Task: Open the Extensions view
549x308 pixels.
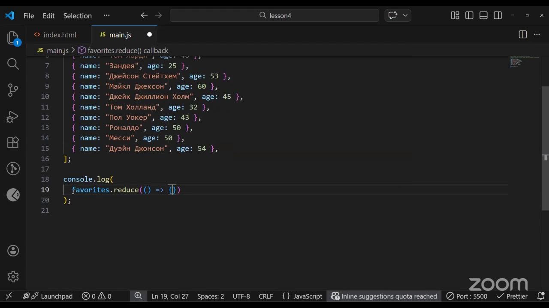Action: click(x=13, y=142)
